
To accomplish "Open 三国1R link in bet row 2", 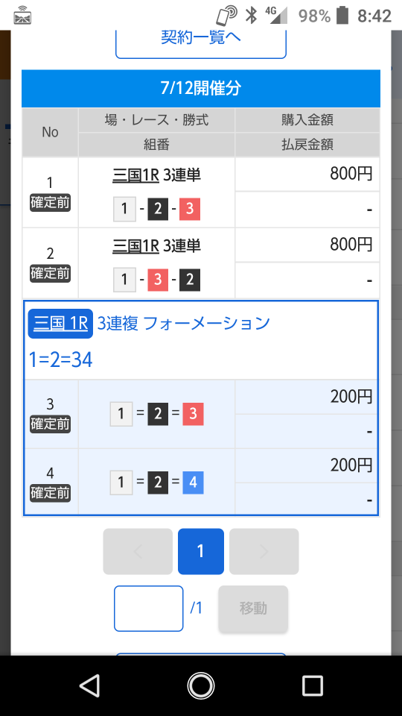I will point(135,245).
